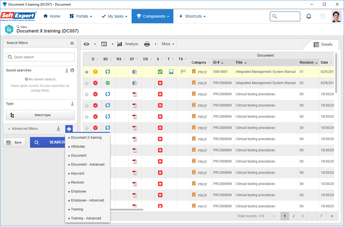Click the help question mark icon
Screen dimensions: 344x227
(x=323, y=16)
